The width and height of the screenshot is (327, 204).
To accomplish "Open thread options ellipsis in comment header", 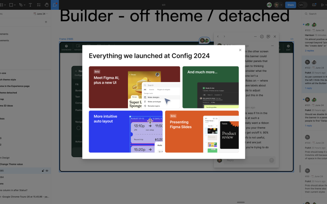I will click(x=255, y=36).
